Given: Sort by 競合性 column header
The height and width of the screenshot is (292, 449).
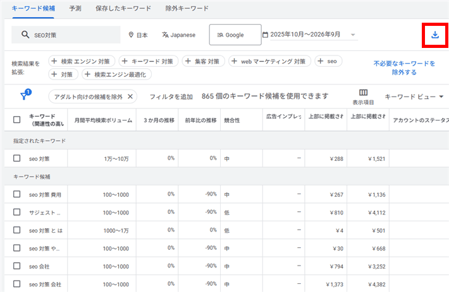Looking at the screenshot, I should (232, 120).
